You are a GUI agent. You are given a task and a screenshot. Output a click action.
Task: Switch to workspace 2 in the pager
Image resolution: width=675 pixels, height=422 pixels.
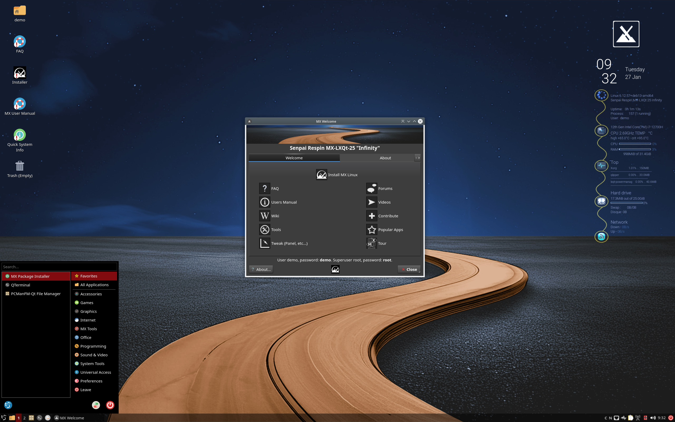point(24,418)
